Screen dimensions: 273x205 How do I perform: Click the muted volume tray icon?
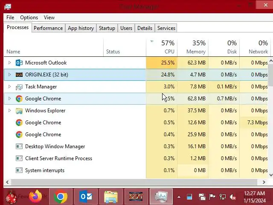pos(232,197)
